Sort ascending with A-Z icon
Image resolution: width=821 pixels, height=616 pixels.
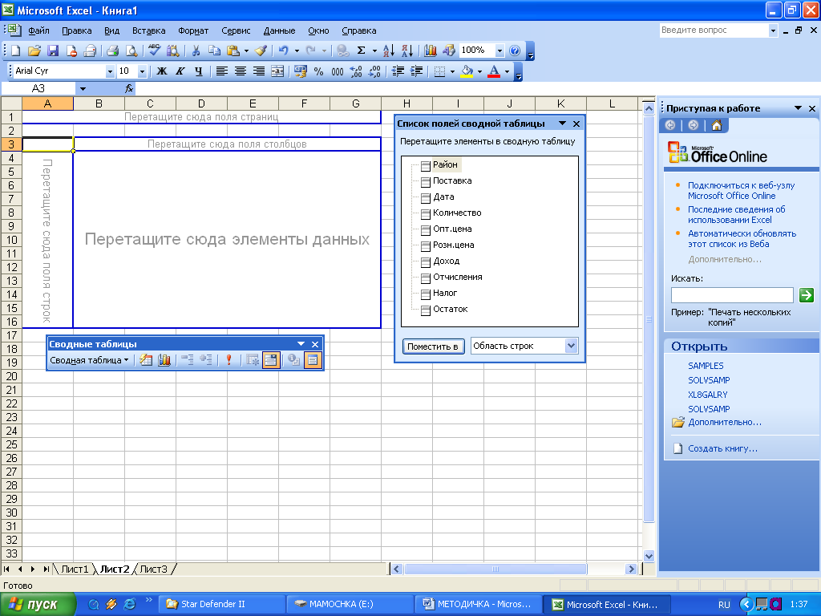389,51
